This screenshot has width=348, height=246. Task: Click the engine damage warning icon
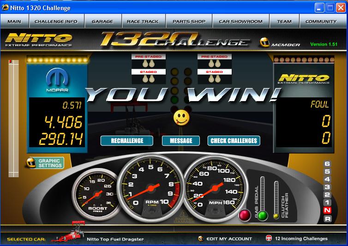tap(184, 217)
